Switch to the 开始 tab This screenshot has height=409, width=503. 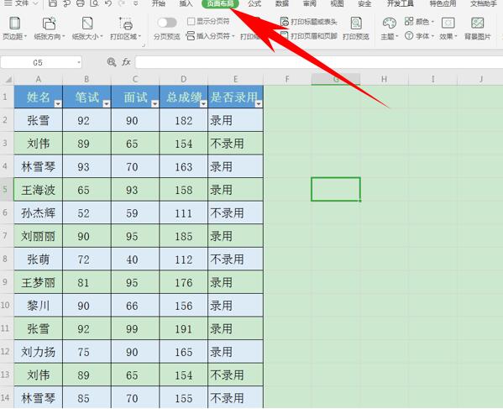tap(159, 3)
